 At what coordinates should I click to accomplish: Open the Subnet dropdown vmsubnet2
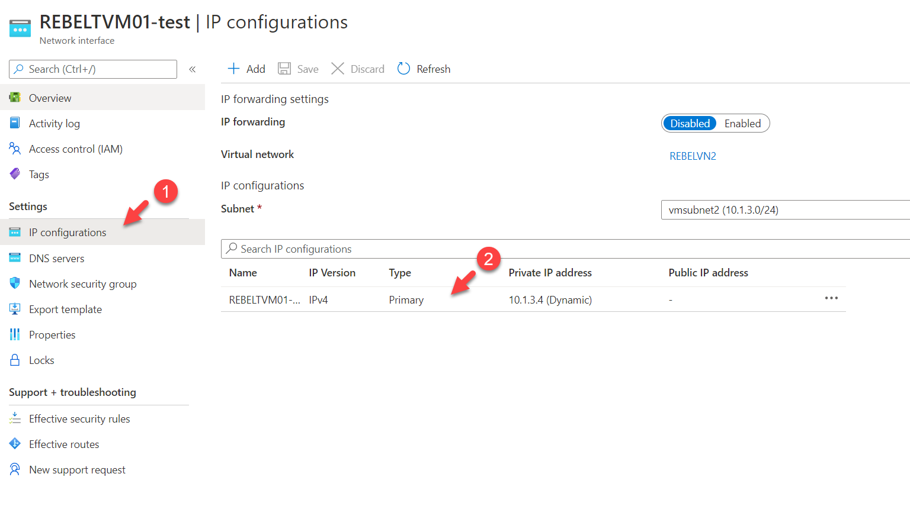(786, 209)
